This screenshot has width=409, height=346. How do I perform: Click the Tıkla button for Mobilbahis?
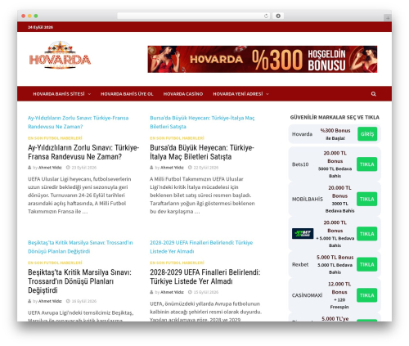(367, 199)
